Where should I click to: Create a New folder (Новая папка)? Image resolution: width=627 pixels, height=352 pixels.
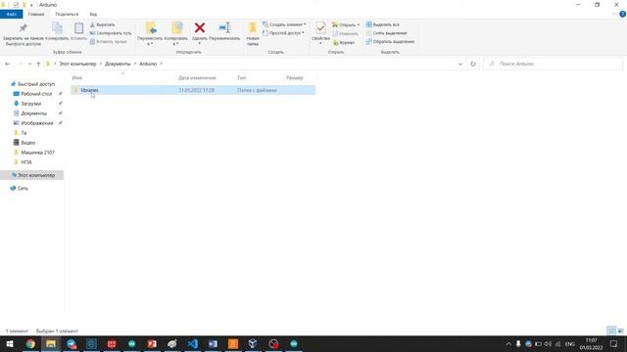(253, 34)
